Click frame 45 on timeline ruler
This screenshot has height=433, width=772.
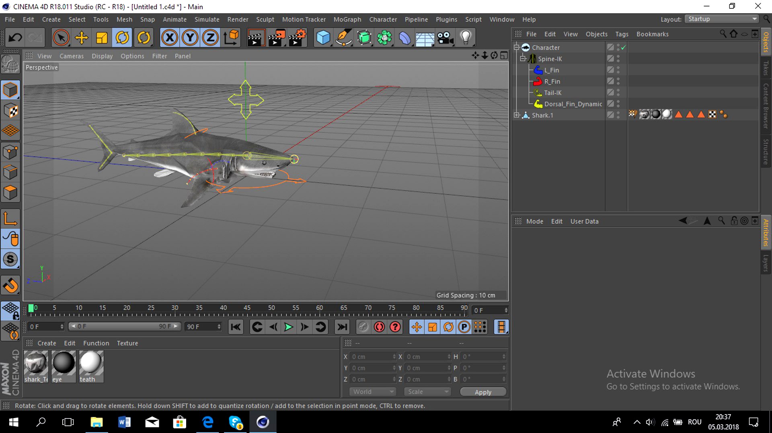247,308
